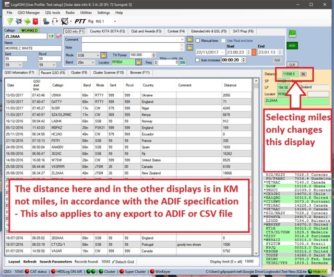Click the Super Cluster red indicator
334x277 pixels.
122,271
